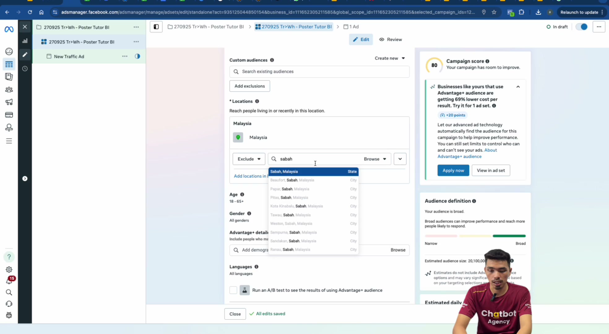This screenshot has height=334, width=609.
Task: Open the Browse dropdown in location search
Action: click(x=375, y=159)
